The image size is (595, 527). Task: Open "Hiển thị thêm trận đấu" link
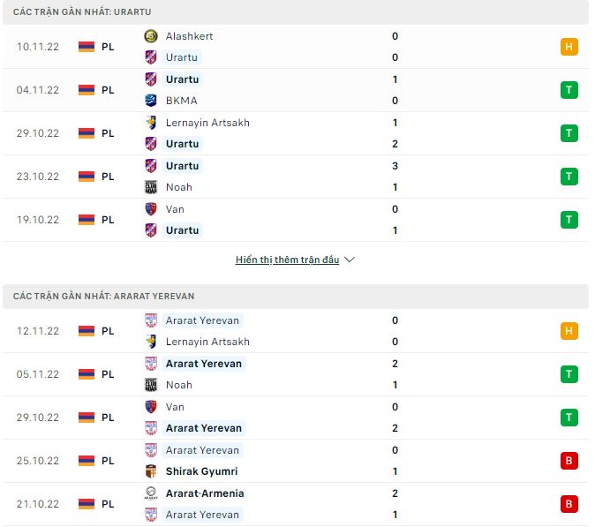(288, 260)
